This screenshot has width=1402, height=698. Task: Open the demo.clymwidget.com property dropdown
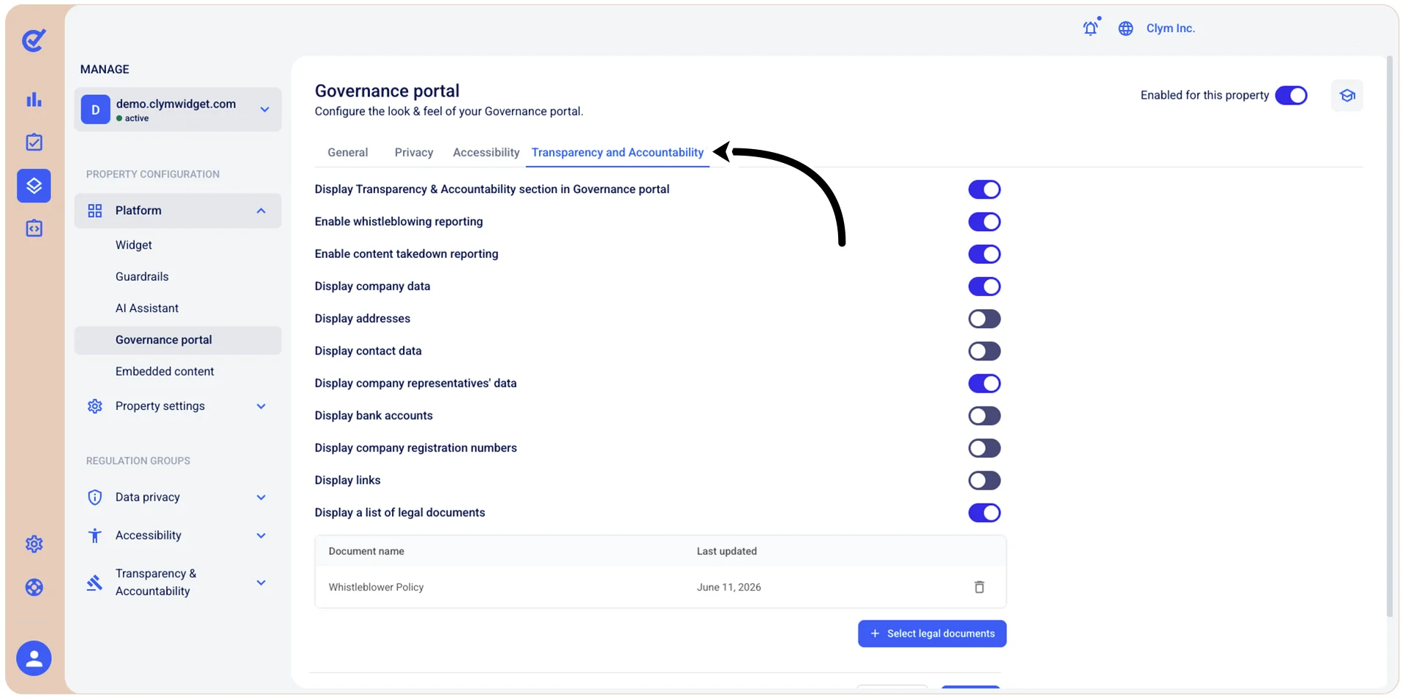(x=178, y=110)
